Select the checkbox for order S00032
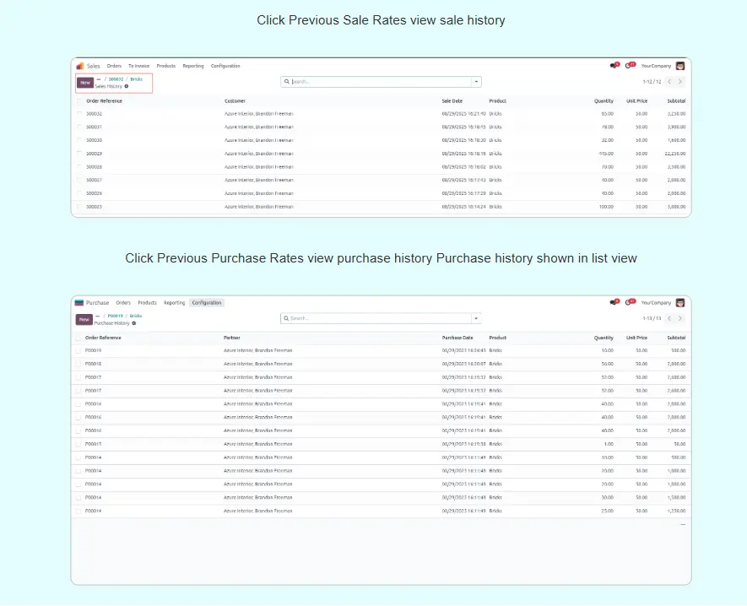 pos(79,113)
